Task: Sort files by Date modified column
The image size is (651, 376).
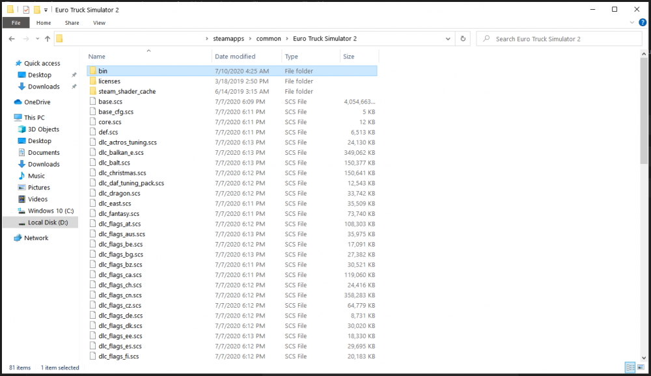Action: click(235, 57)
